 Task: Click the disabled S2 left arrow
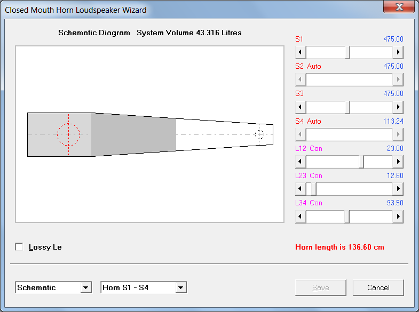click(x=301, y=79)
